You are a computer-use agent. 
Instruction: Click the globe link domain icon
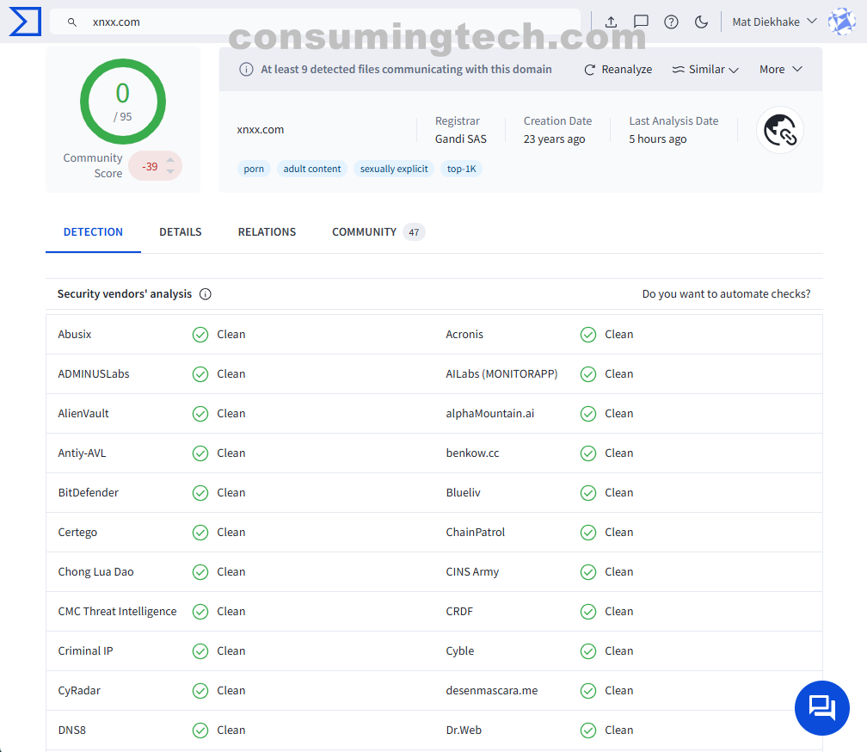779,131
